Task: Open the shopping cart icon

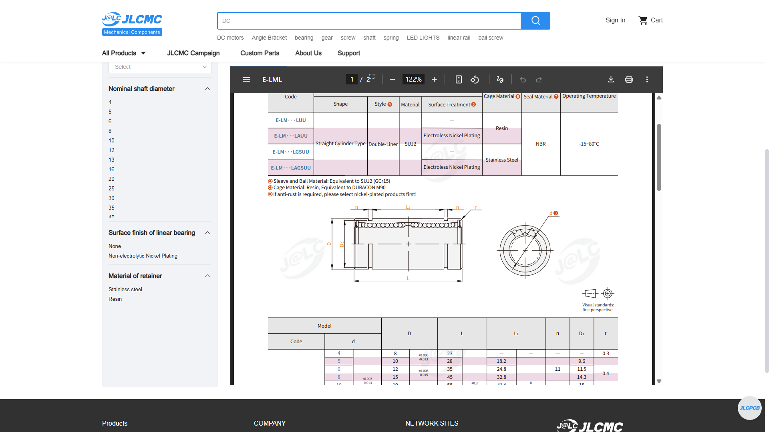Action: pyautogui.click(x=643, y=20)
